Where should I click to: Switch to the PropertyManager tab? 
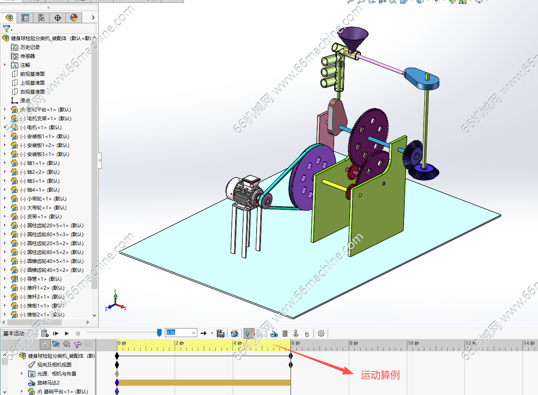[x=25, y=17]
